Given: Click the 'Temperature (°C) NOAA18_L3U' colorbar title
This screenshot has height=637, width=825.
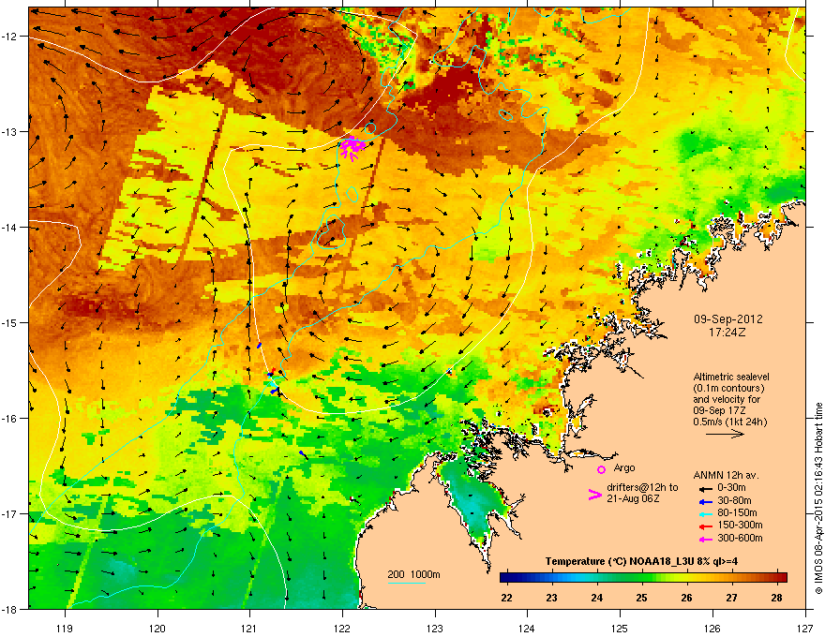Looking at the screenshot, I should pyautogui.click(x=620, y=561).
